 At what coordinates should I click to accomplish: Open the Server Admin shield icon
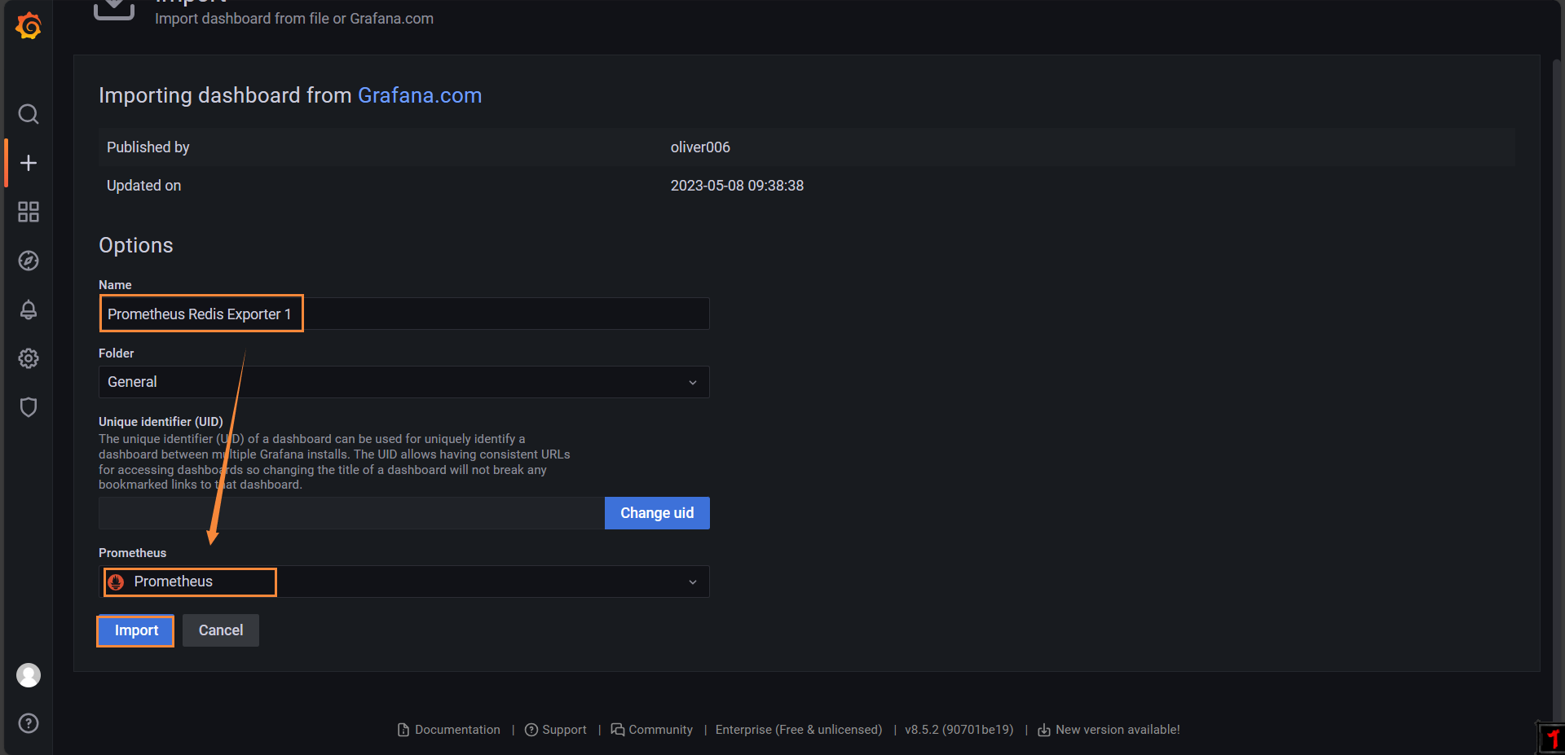[x=29, y=407]
